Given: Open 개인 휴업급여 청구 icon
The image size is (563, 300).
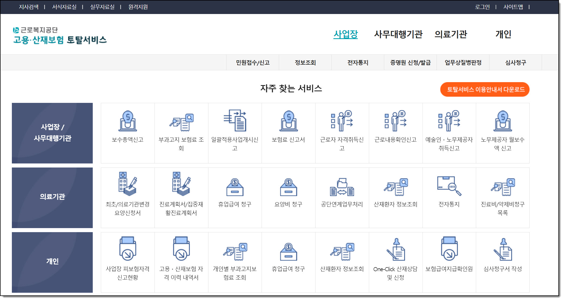Looking at the screenshot, I should point(289,252).
